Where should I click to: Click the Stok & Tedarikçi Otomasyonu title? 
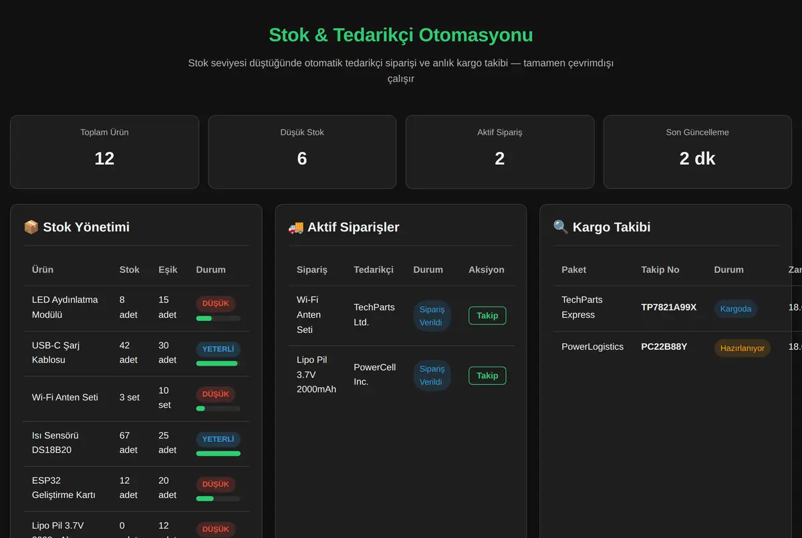(401, 35)
